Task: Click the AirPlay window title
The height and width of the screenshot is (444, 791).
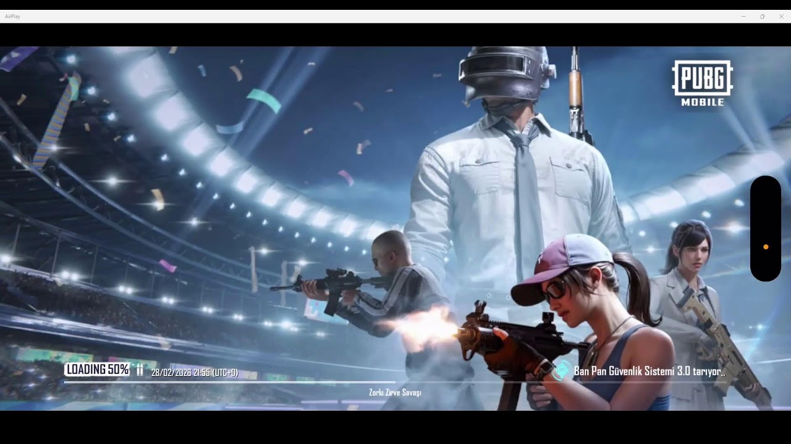Action: click(x=12, y=17)
